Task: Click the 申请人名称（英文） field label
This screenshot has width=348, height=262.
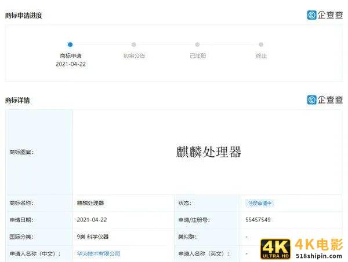Action: point(204,254)
